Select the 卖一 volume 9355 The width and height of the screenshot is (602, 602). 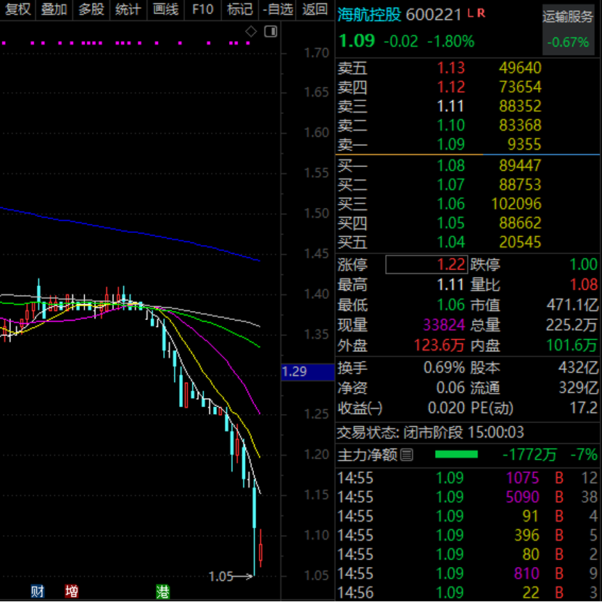[524, 145]
